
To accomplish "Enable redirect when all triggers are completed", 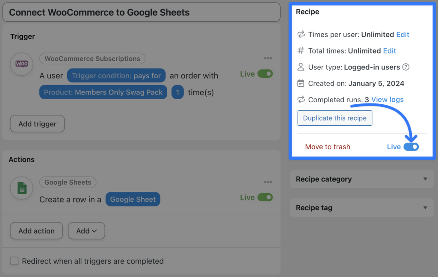I will (14, 261).
